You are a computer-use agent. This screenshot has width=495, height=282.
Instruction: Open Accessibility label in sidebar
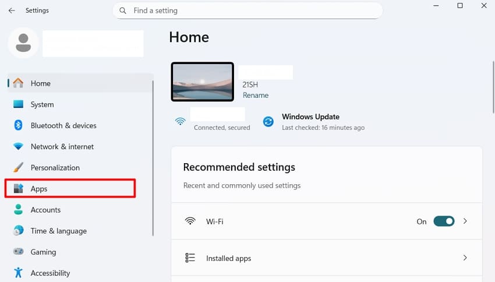click(50, 273)
